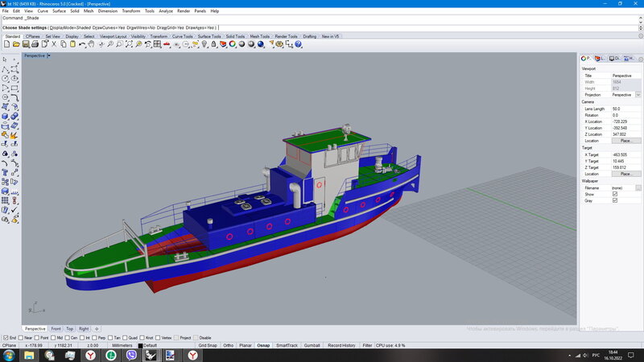Open the four-viewport layout icon

[x=157, y=44]
